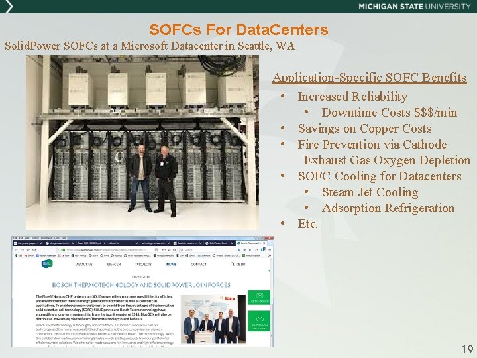Image resolution: width=477 pixels, height=358 pixels.
Task: Click the Etc. bullet
Action: pos(308,224)
